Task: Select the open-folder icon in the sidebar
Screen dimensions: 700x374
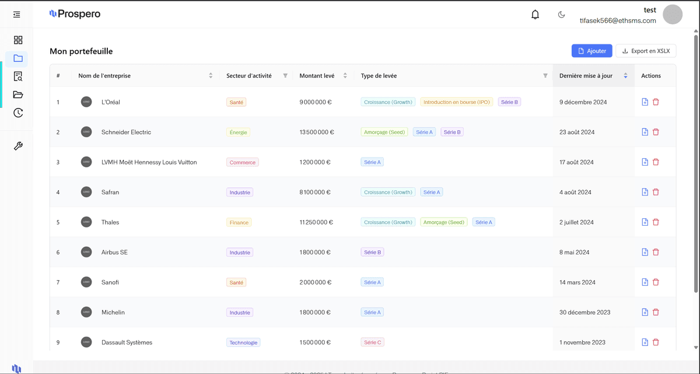Action: (17, 95)
